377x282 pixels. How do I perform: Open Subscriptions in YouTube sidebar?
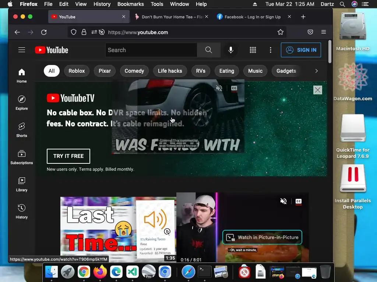coord(22,157)
